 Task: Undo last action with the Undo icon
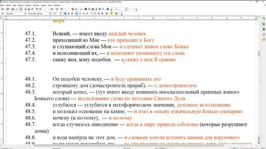61,9
